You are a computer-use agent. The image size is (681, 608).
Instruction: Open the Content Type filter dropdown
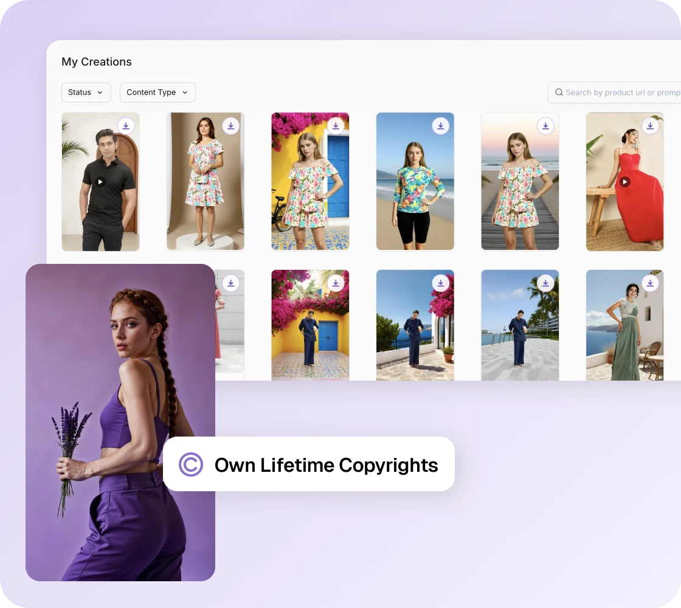(x=157, y=92)
